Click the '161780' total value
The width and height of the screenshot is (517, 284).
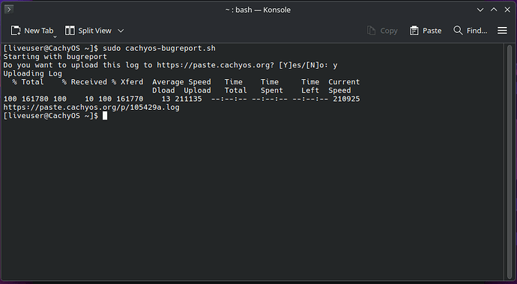[x=35, y=99]
